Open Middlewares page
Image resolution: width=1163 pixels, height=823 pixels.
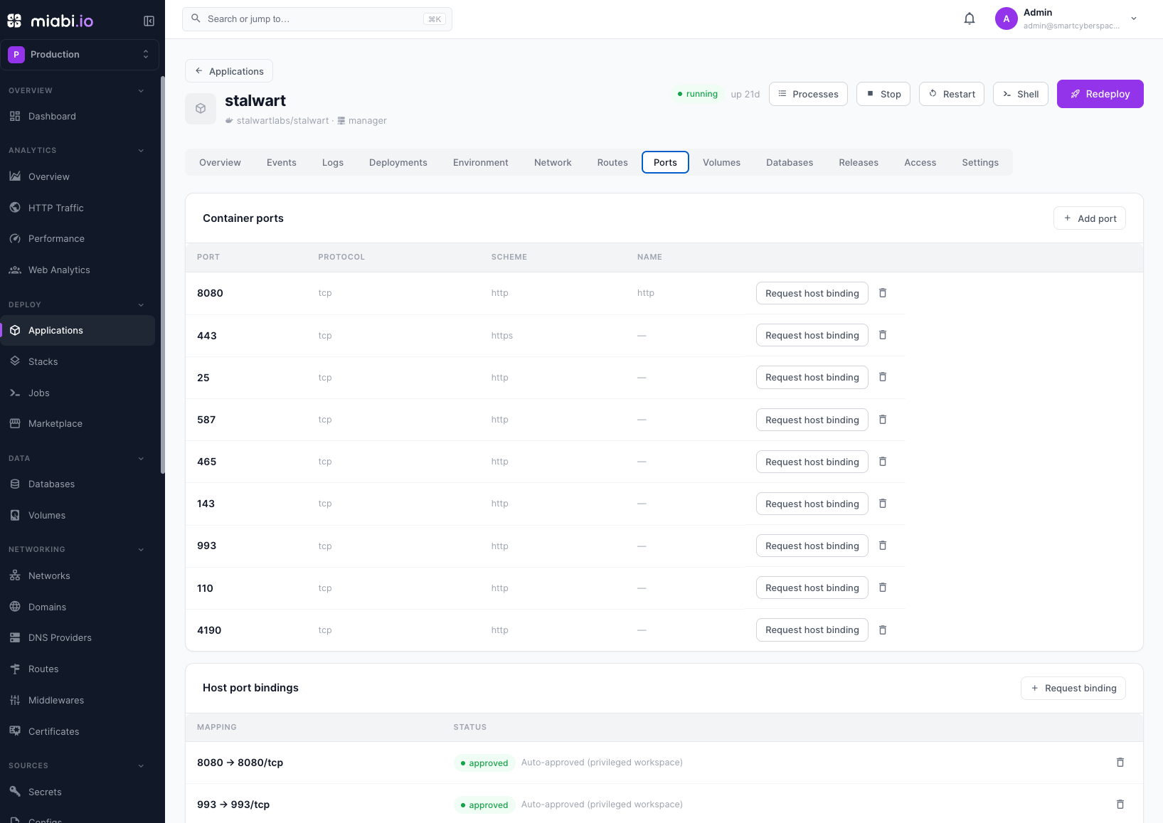click(78, 701)
